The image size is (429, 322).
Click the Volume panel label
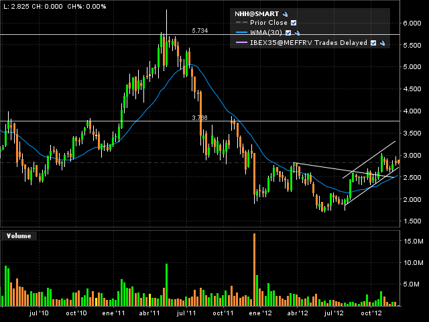(x=19, y=236)
